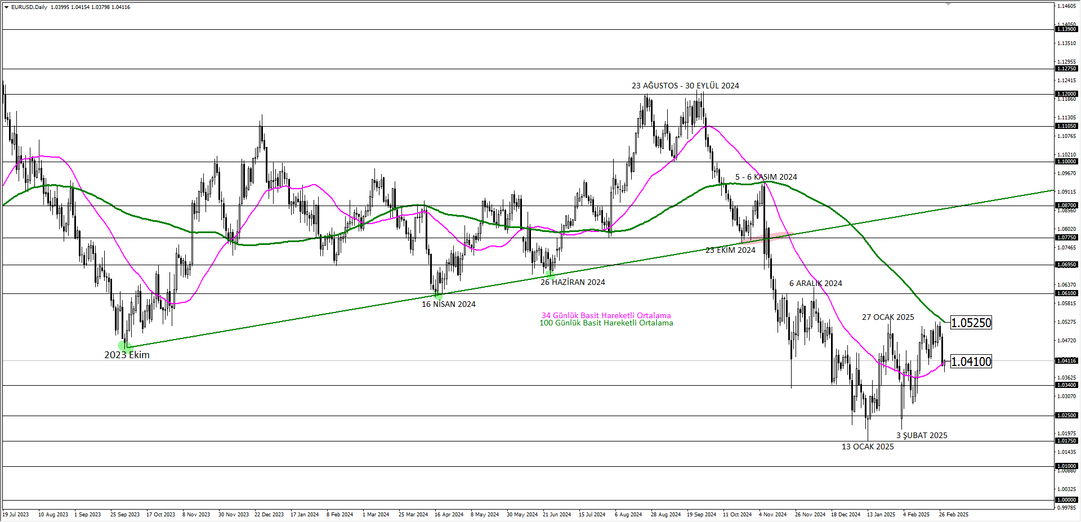Click the 1.00000 level price tag

point(1066,500)
